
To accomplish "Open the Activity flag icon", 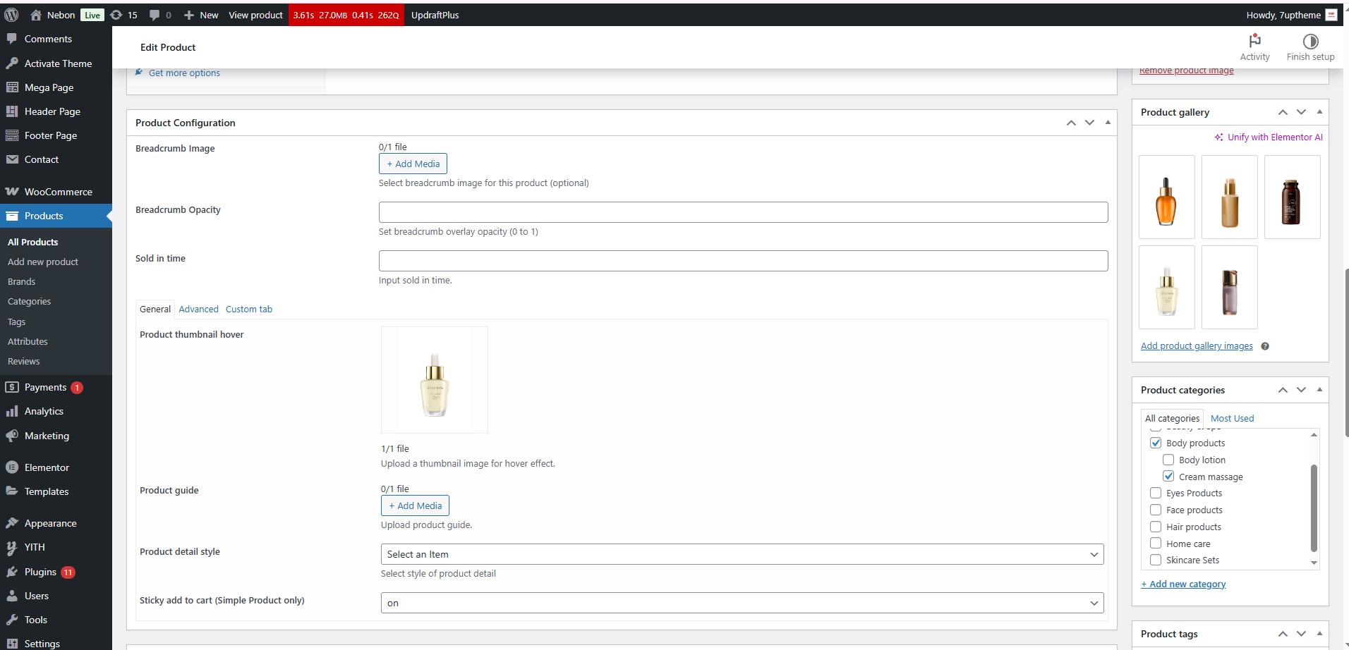I will (x=1254, y=41).
